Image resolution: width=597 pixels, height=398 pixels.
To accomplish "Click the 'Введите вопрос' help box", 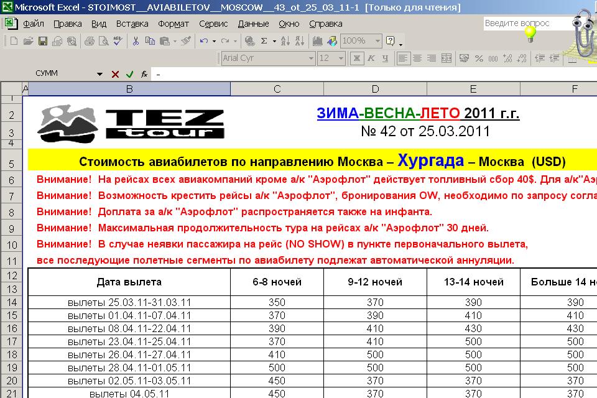I will pos(528,23).
